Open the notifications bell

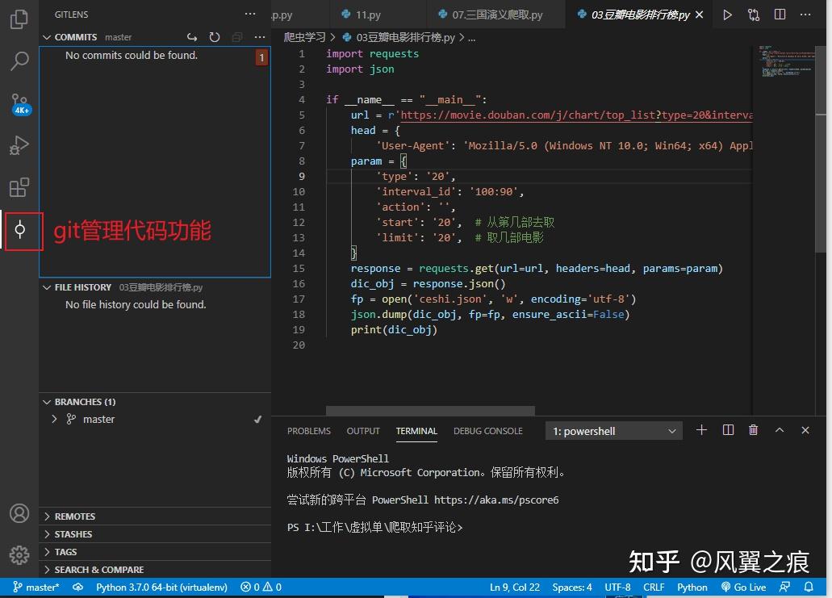coord(810,587)
